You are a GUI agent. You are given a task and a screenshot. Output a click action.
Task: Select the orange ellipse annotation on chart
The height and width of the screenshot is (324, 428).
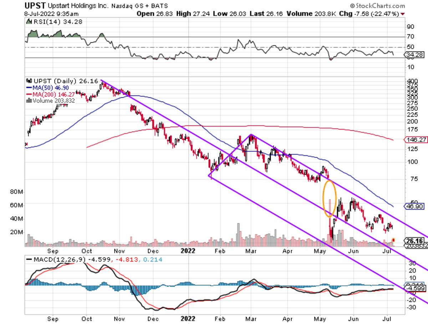329,199
